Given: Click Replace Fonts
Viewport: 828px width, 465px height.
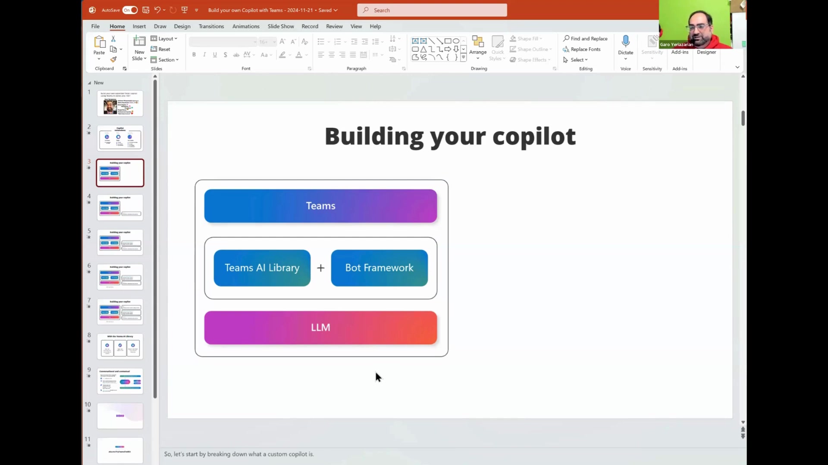Looking at the screenshot, I should tap(582, 49).
